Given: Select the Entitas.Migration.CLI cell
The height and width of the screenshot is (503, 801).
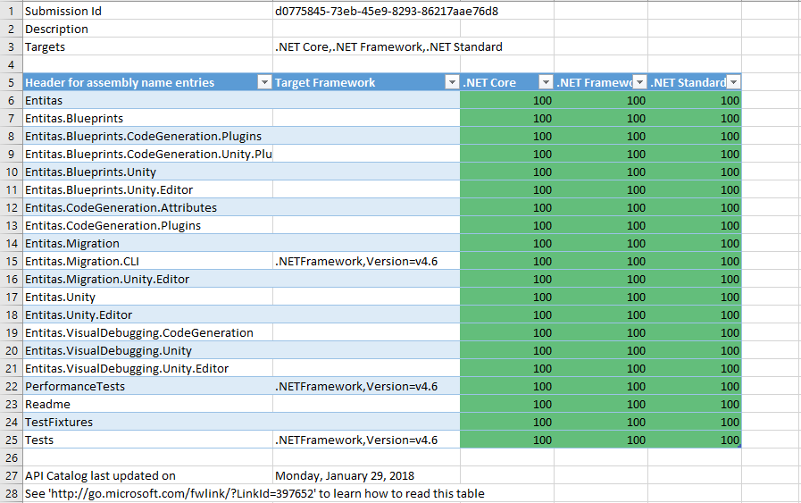Looking at the screenshot, I should pos(147,262).
